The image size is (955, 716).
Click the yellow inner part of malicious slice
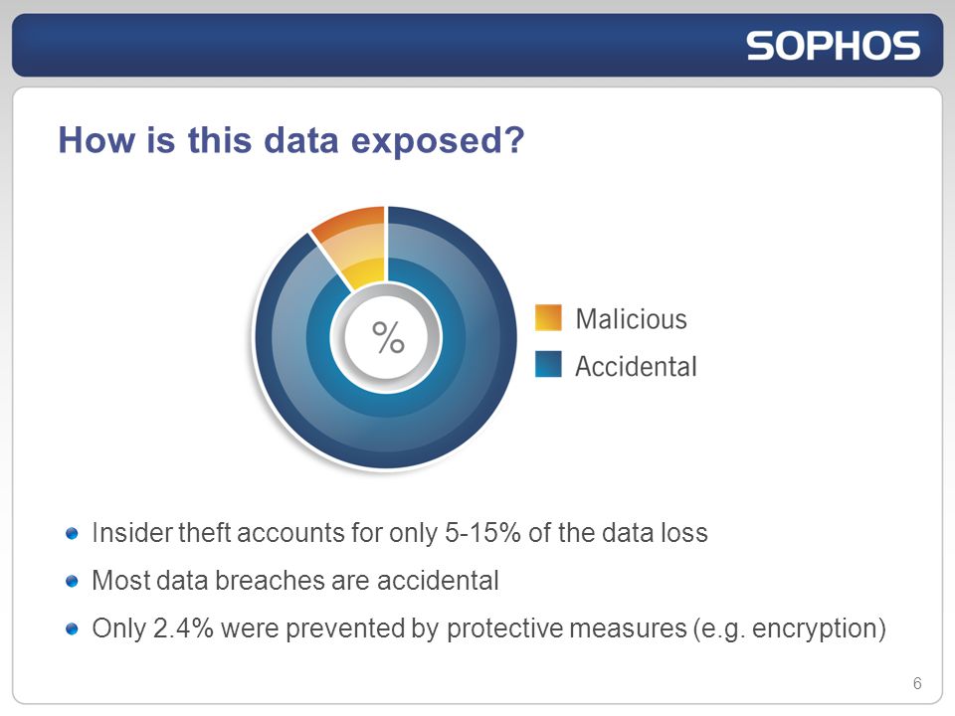[367, 272]
